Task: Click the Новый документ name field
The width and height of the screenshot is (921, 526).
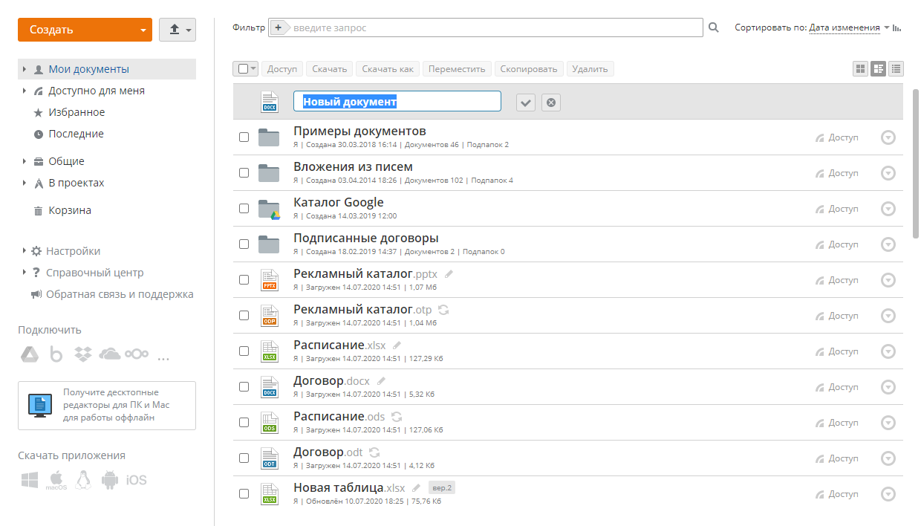Action: pos(397,102)
